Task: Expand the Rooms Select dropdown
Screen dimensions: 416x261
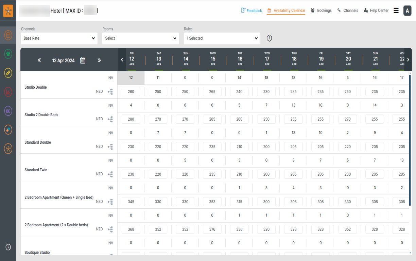Action: tap(140, 38)
